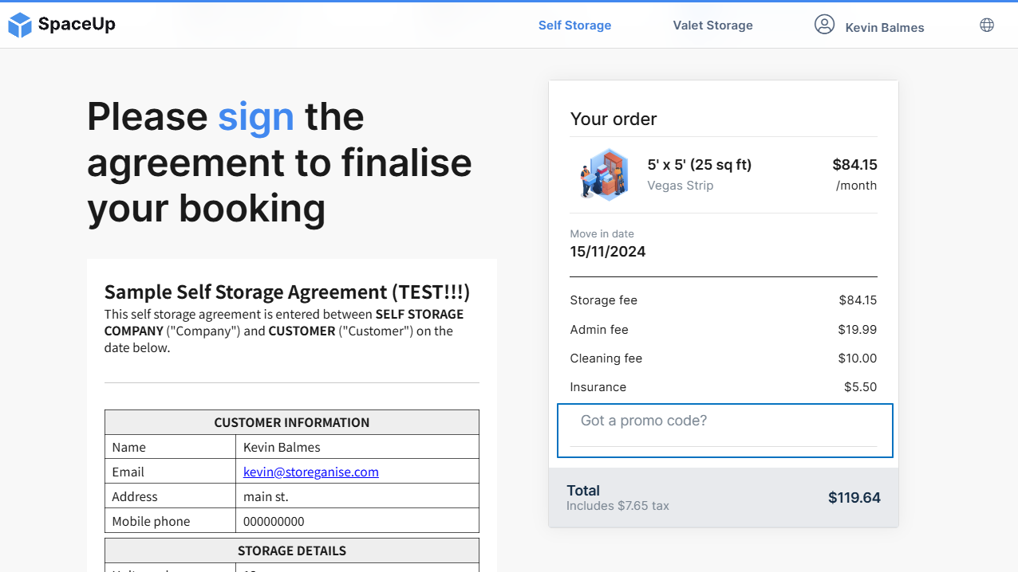Select the total amount $119.64
The image size is (1018, 572).
854,498
